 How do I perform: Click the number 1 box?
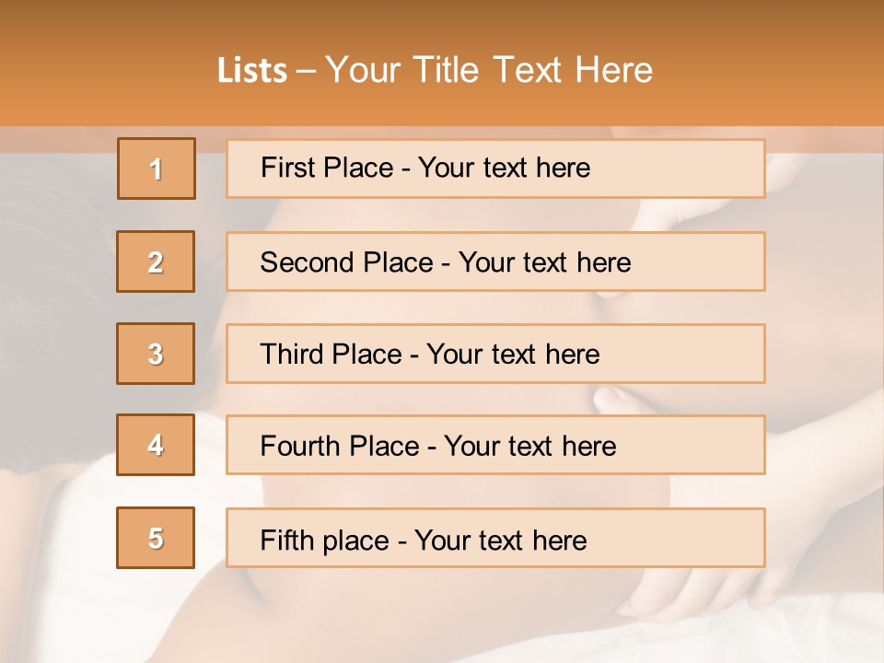tap(157, 169)
